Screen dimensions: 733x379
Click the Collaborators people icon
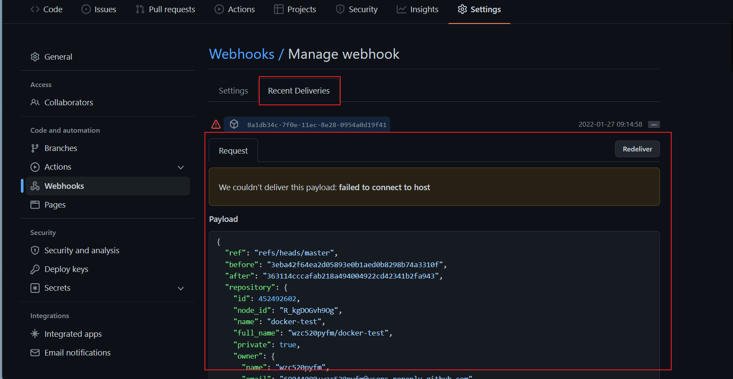[35, 103]
